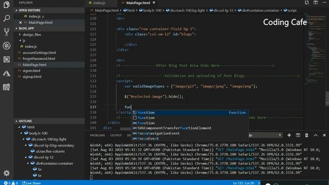This screenshot has height=185, width=329.
Task: Collapse div.col-lg-12 node in Outline
Action: (26, 157)
